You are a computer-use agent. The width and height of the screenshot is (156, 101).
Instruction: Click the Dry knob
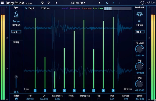tap(139, 66)
